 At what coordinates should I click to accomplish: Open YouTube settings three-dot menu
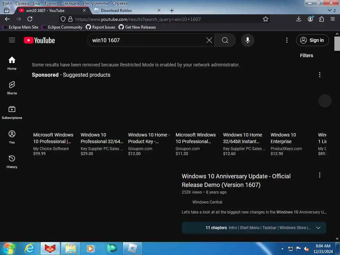(x=287, y=40)
